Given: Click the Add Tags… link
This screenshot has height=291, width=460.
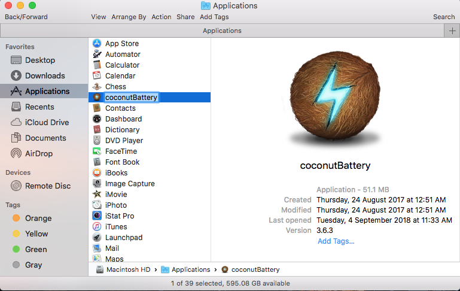Looking at the screenshot, I should [336, 241].
